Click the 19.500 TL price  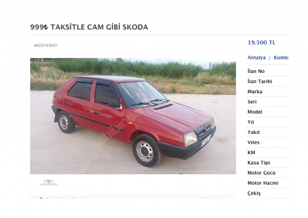tap(262, 42)
